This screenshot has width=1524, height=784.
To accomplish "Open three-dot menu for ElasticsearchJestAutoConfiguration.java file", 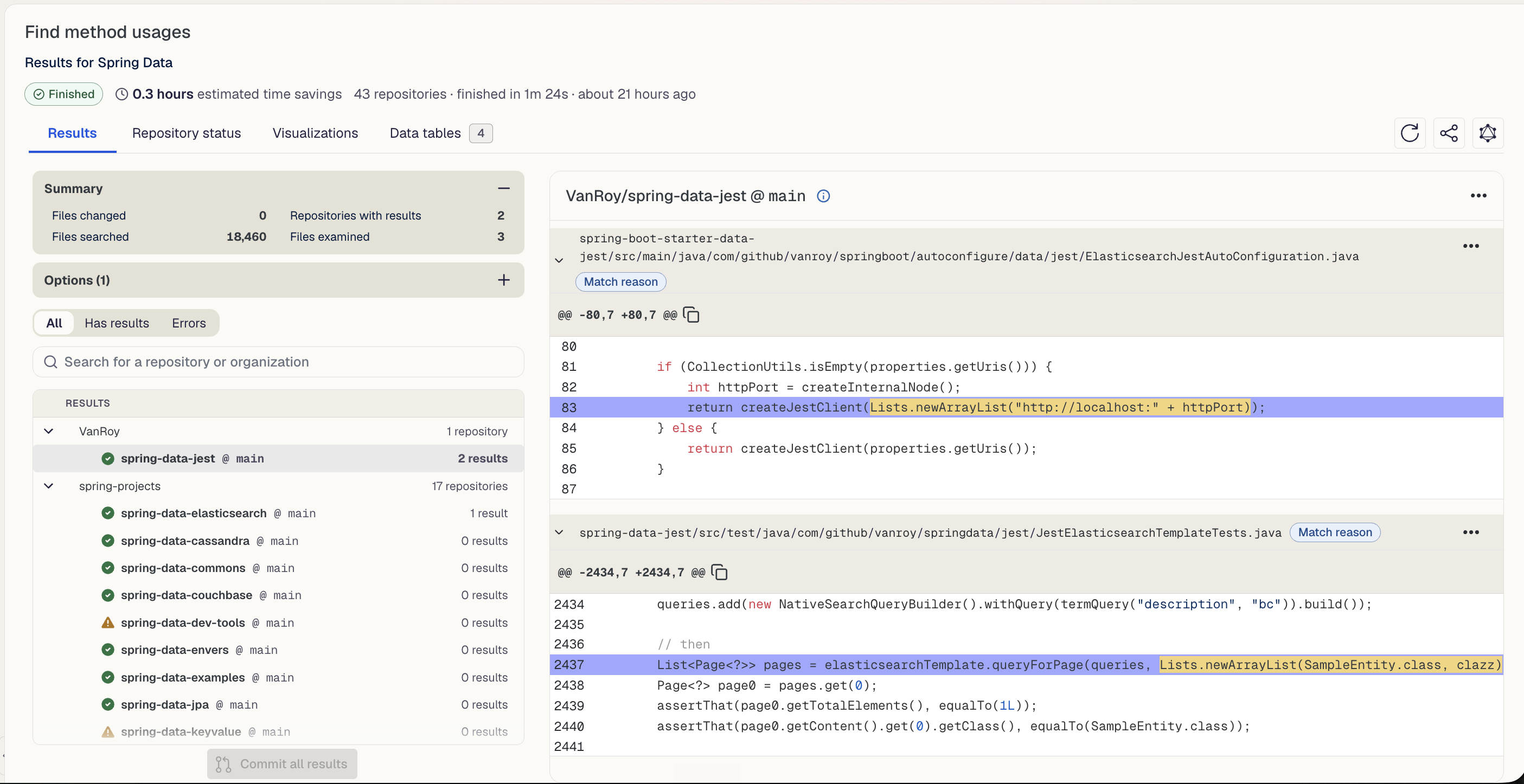I will click(1471, 246).
